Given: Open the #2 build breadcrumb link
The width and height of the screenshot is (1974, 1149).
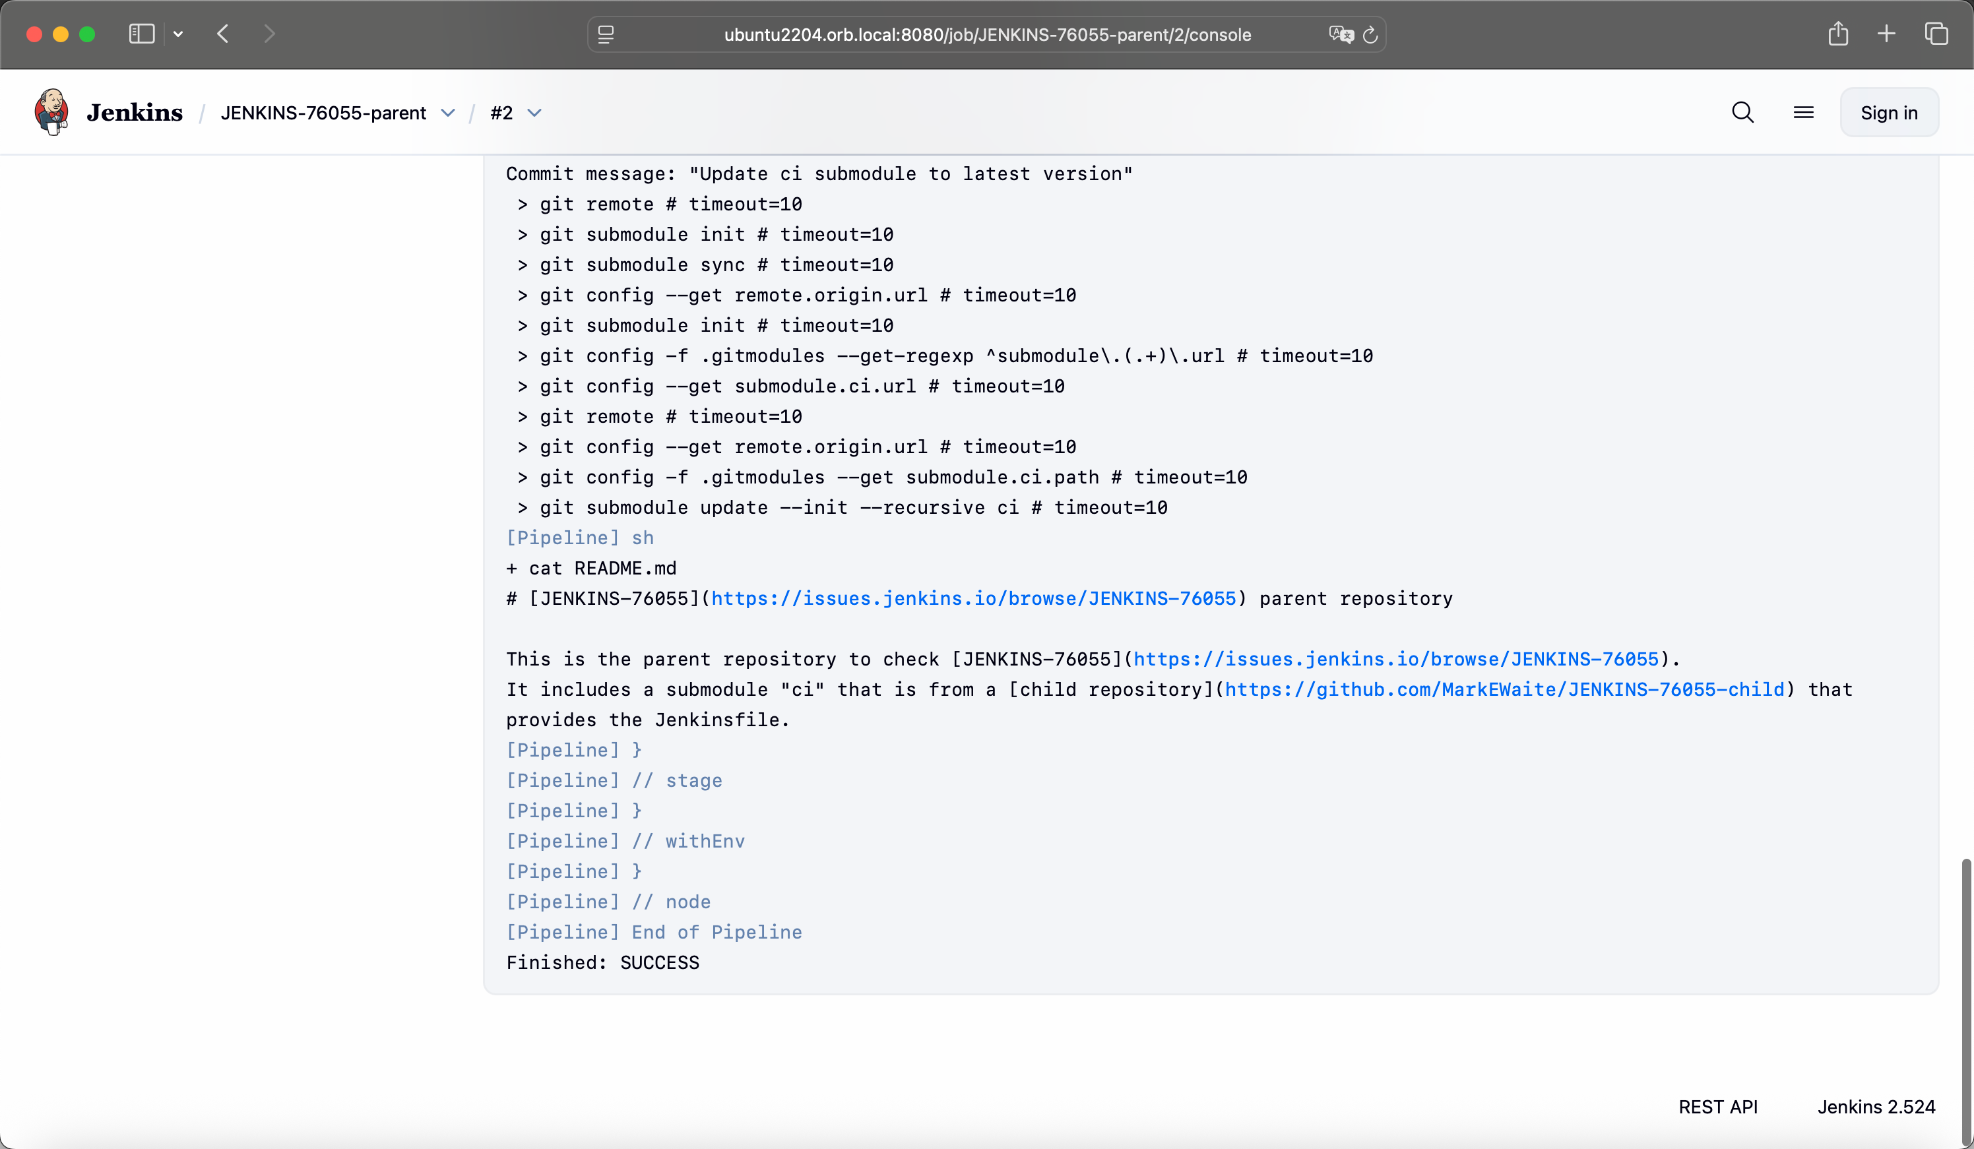Looking at the screenshot, I should [x=501, y=113].
